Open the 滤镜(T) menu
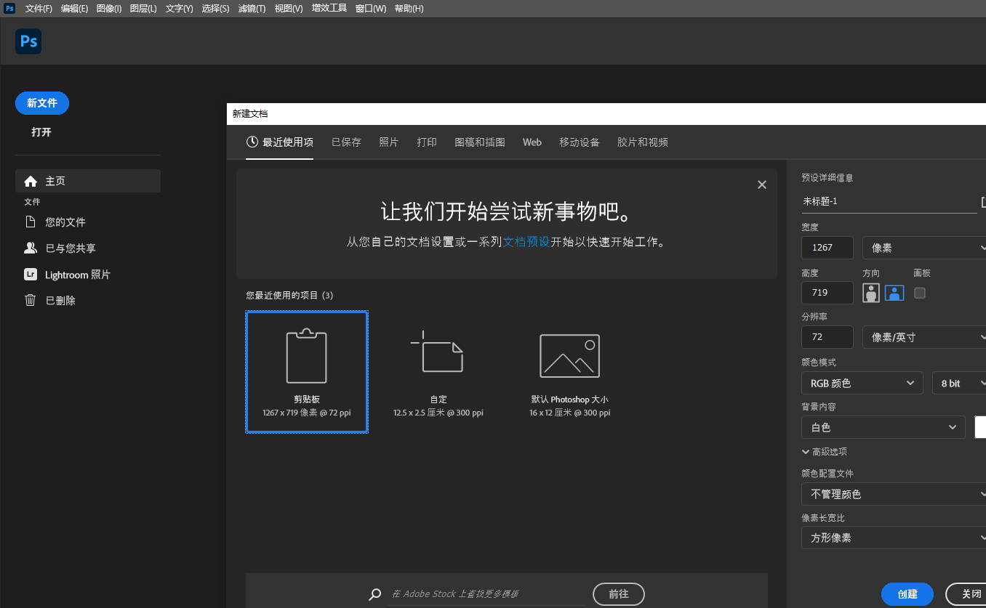 (x=252, y=9)
